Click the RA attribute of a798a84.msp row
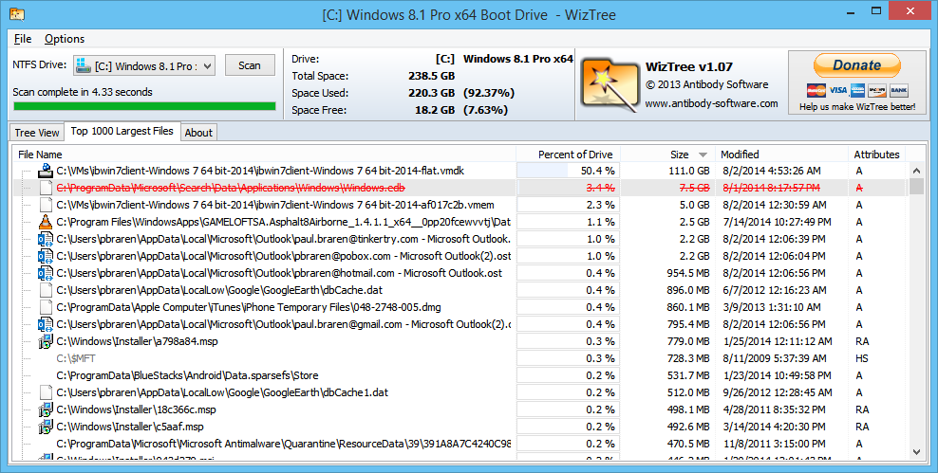 tap(862, 341)
